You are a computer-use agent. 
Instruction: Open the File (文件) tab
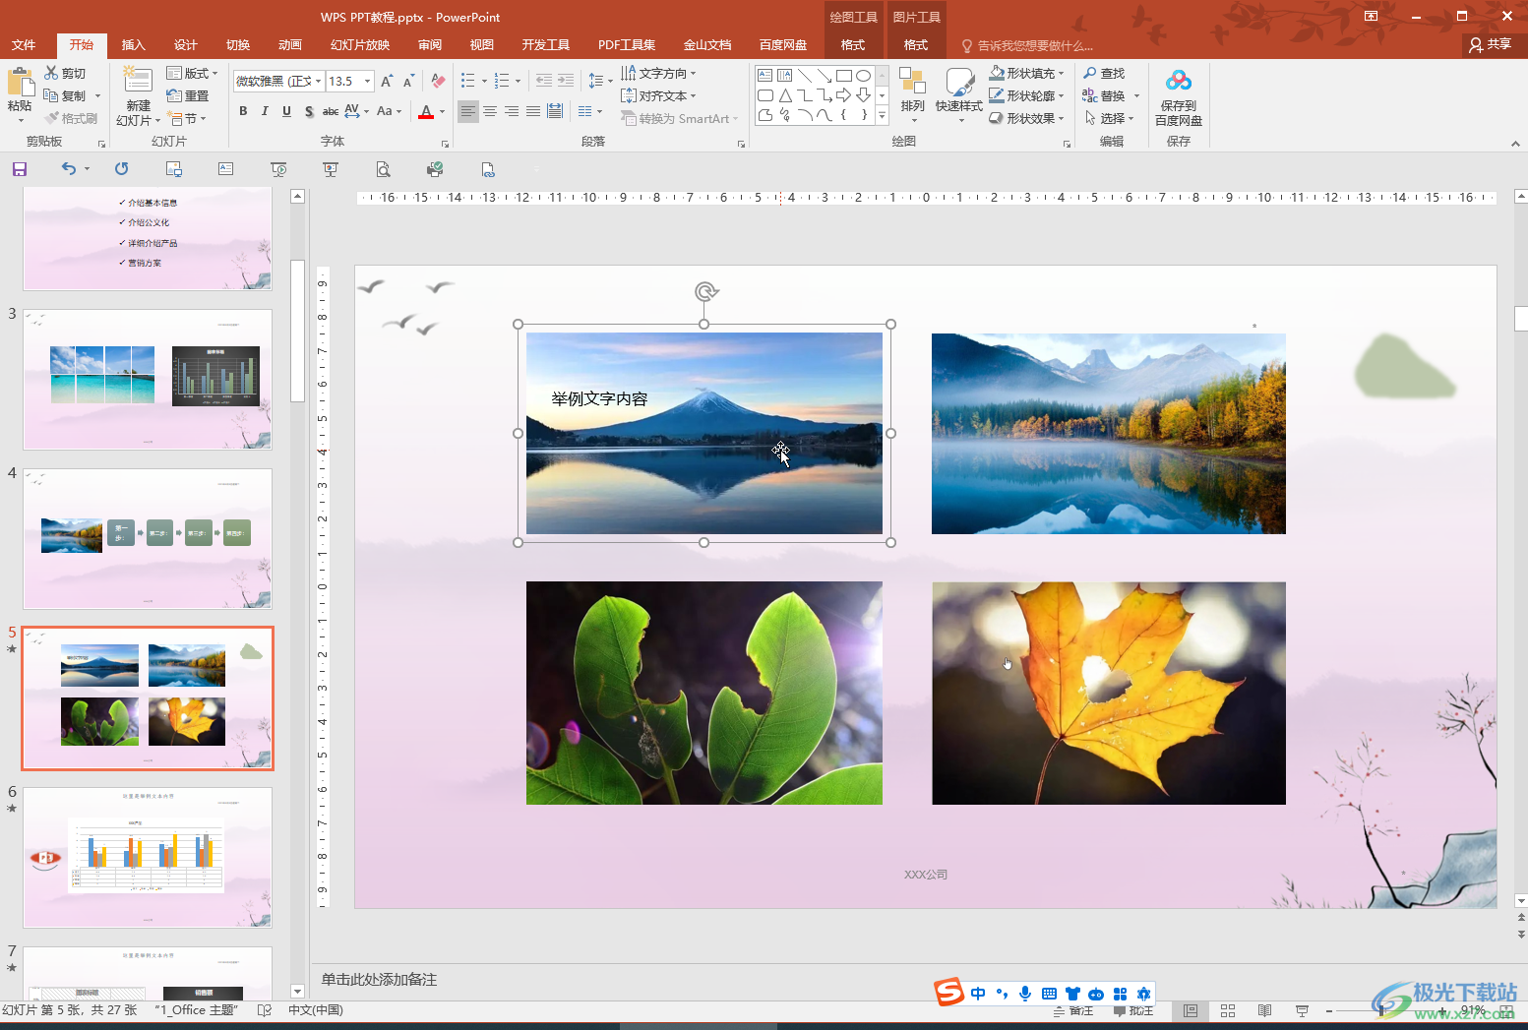pos(24,45)
